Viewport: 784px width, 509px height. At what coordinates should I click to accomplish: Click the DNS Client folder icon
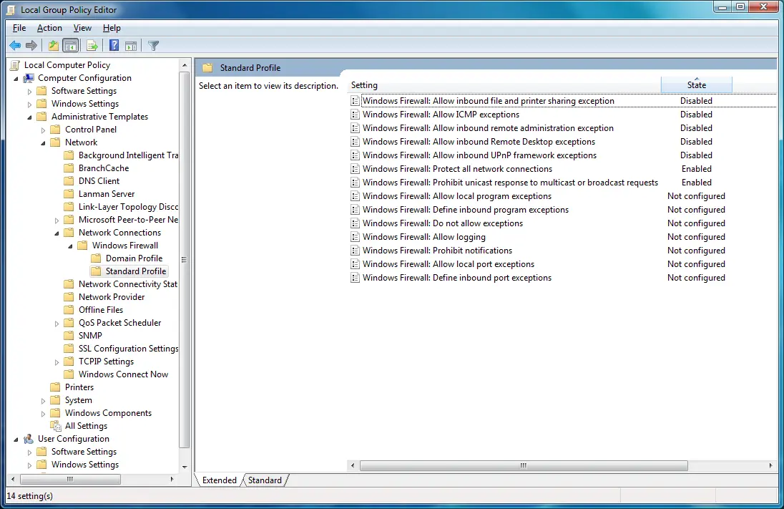pyautogui.click(x=69, y=181)
